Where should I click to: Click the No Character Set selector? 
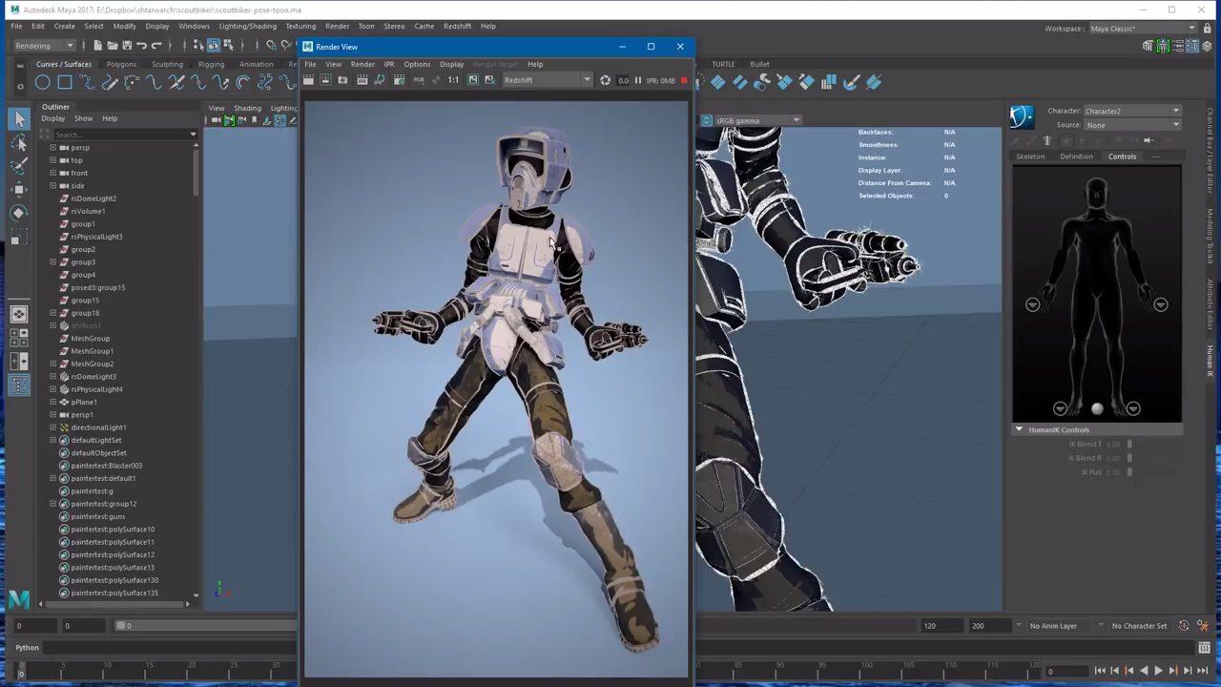1139,626
